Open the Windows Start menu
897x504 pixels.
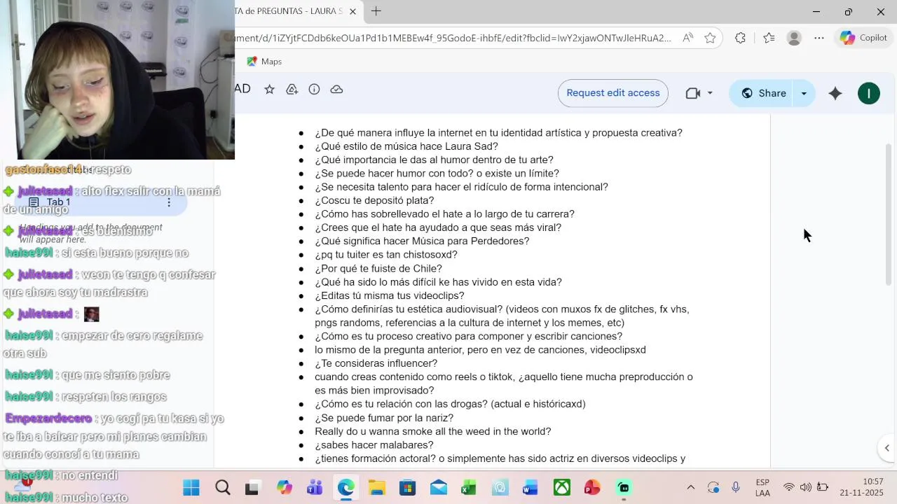(x=191, y=487)
